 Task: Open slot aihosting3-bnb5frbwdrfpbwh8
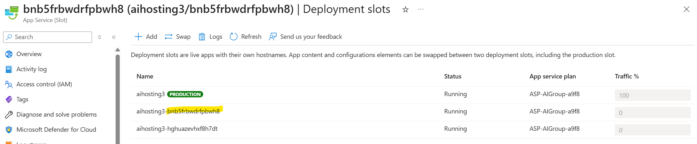tap(178, 111)
